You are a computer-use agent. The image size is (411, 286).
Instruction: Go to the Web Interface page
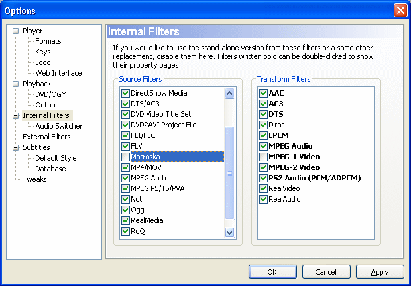point(58,73)
